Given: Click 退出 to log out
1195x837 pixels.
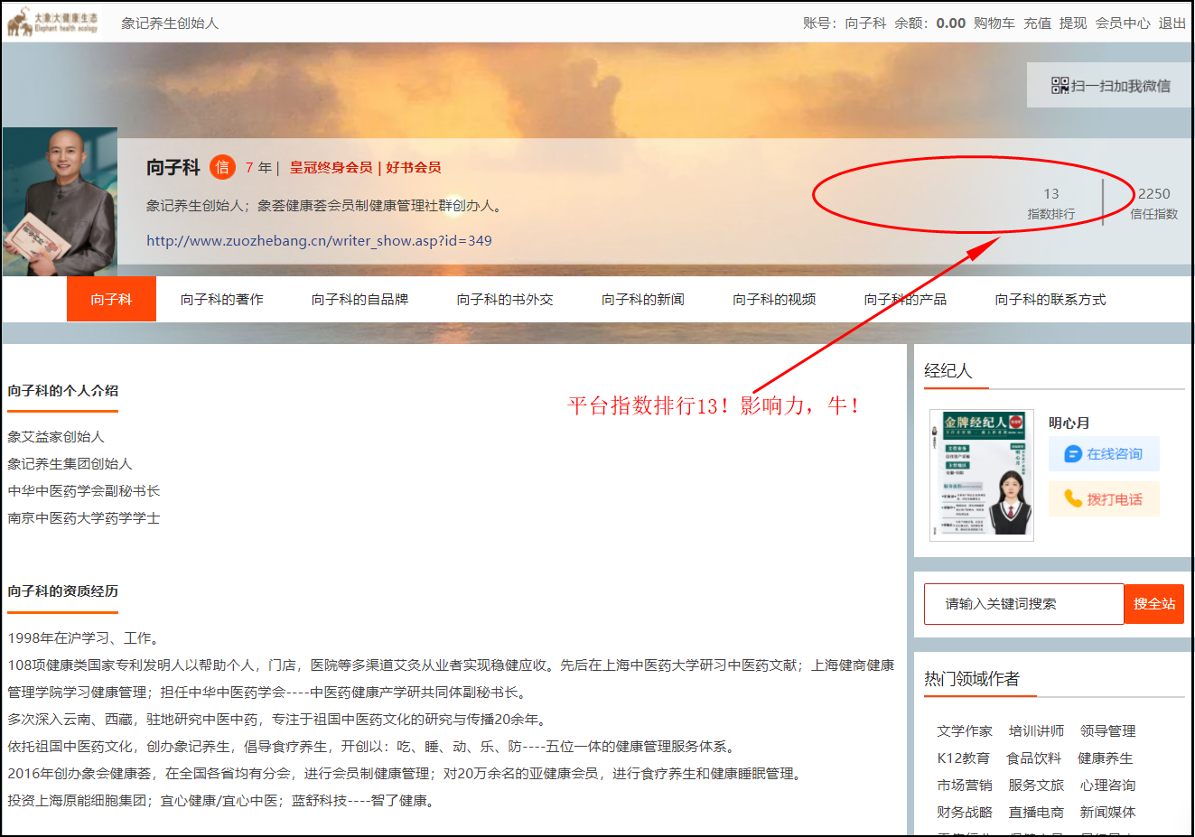Looking at the screenshot, I should [x=1172, y=23].
